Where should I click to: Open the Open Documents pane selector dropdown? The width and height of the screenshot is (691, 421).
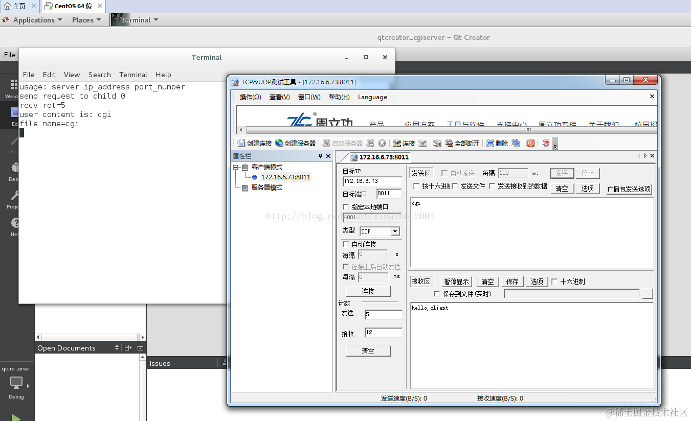click(117, 348)
